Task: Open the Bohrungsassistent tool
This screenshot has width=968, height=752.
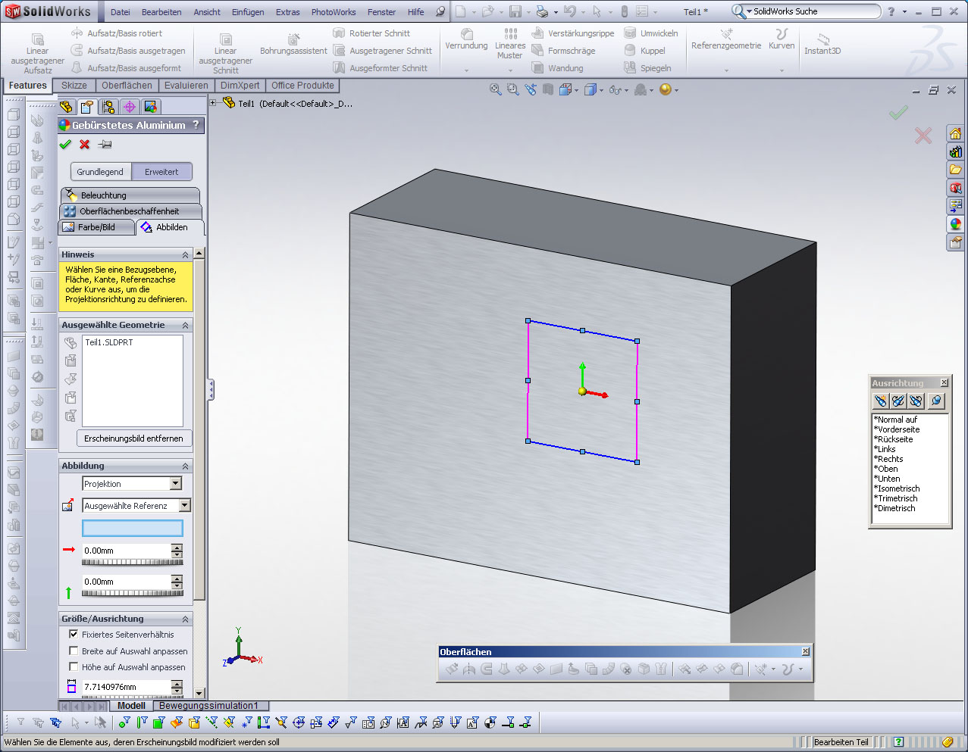Action: (x=293, y=44)
